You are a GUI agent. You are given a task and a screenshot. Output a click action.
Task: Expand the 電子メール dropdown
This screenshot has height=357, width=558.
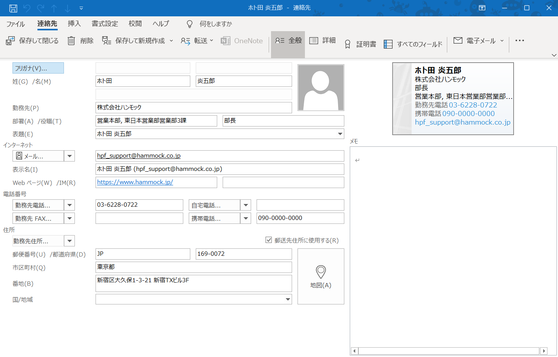click(x=502, y=41)
